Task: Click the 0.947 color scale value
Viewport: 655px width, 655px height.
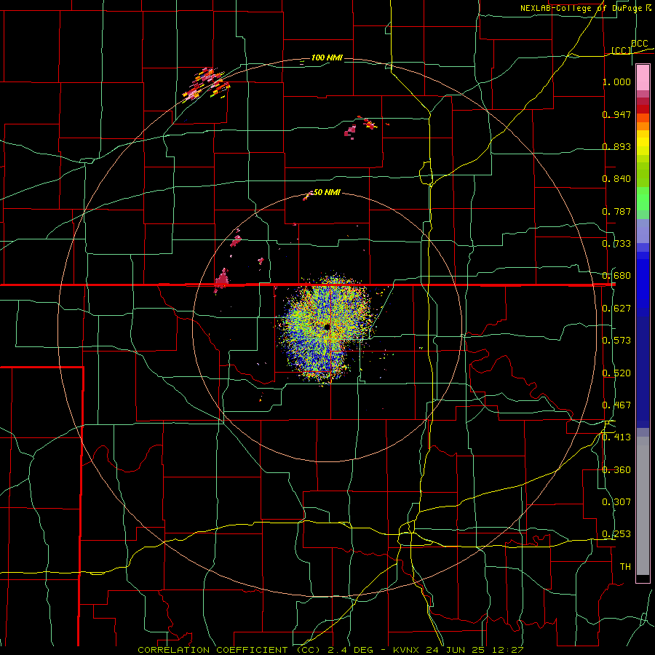Action: click(616, 114)
